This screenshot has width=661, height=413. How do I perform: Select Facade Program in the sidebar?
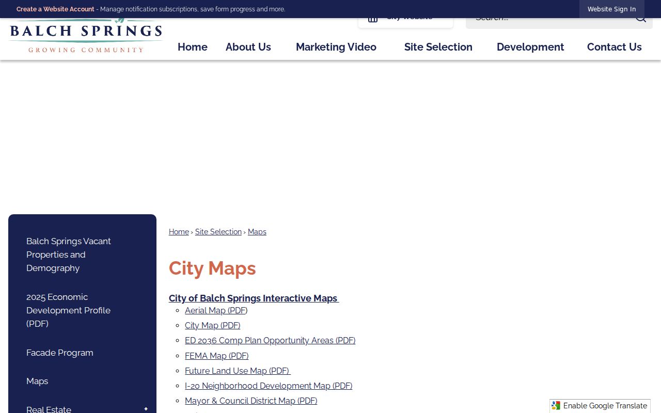coord(60,353)
